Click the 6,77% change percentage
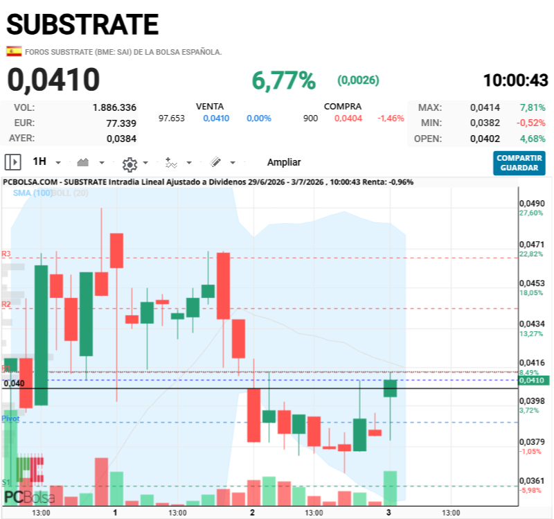 [x=284, y=80]
